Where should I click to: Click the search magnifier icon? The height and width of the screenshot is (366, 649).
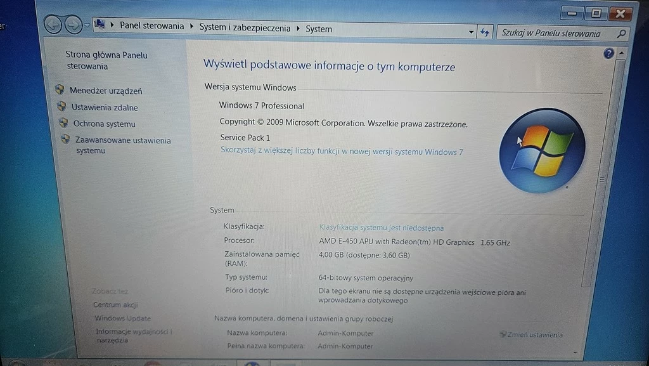621,34
